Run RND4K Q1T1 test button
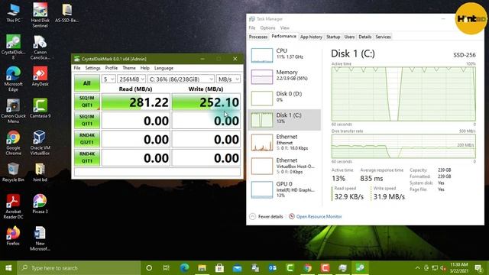 pyautogui.click(x=87, y=157)
